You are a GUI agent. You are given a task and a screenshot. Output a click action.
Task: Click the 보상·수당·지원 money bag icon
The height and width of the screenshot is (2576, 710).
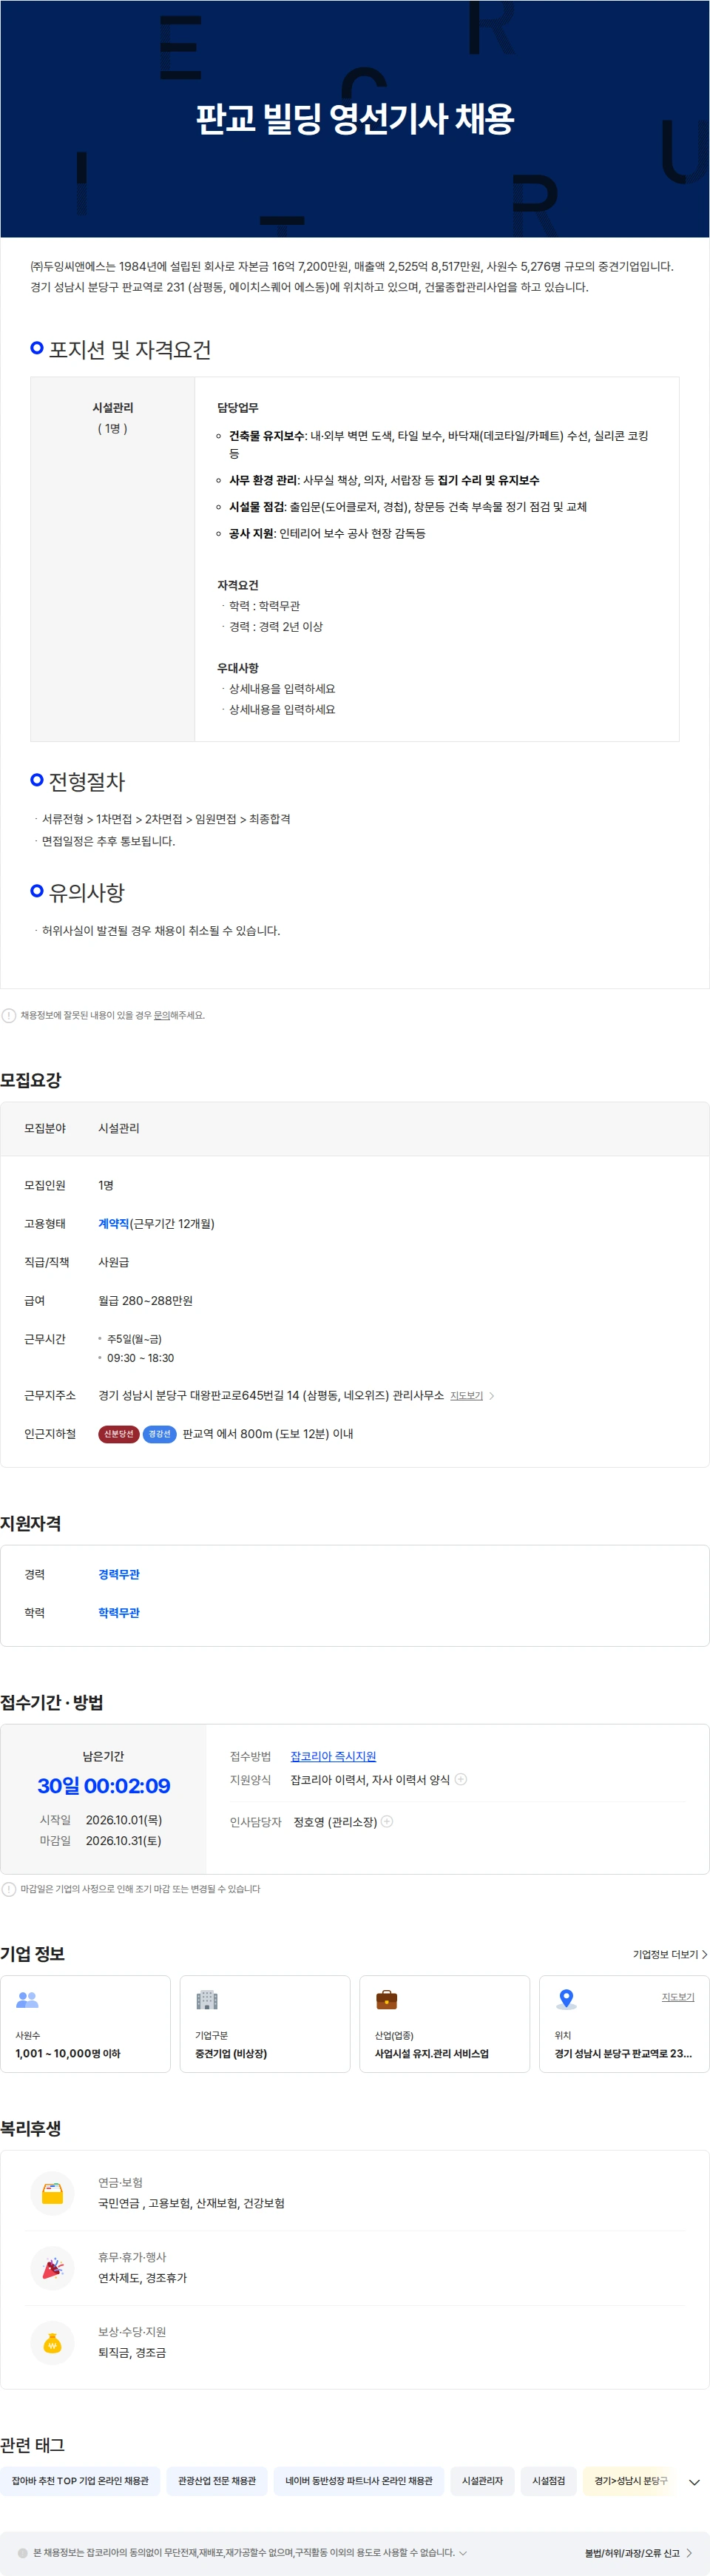(x=53, y=2342)
